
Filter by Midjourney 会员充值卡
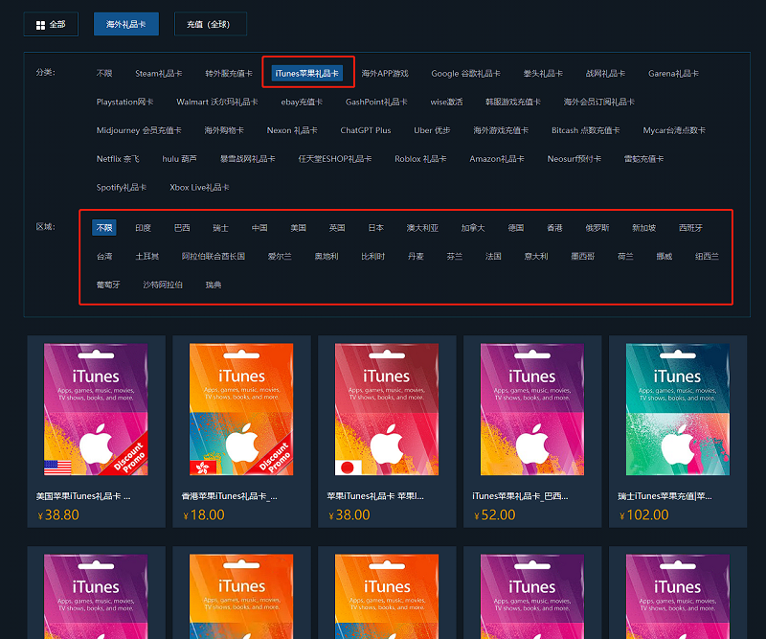(139, 130)
